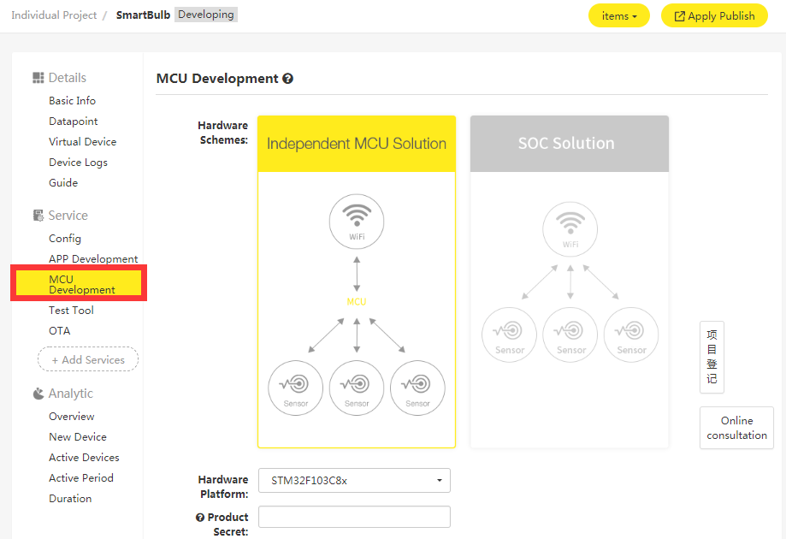Click the Analytic section icon
Screen dimensions: 786x539
click(38, 393)
